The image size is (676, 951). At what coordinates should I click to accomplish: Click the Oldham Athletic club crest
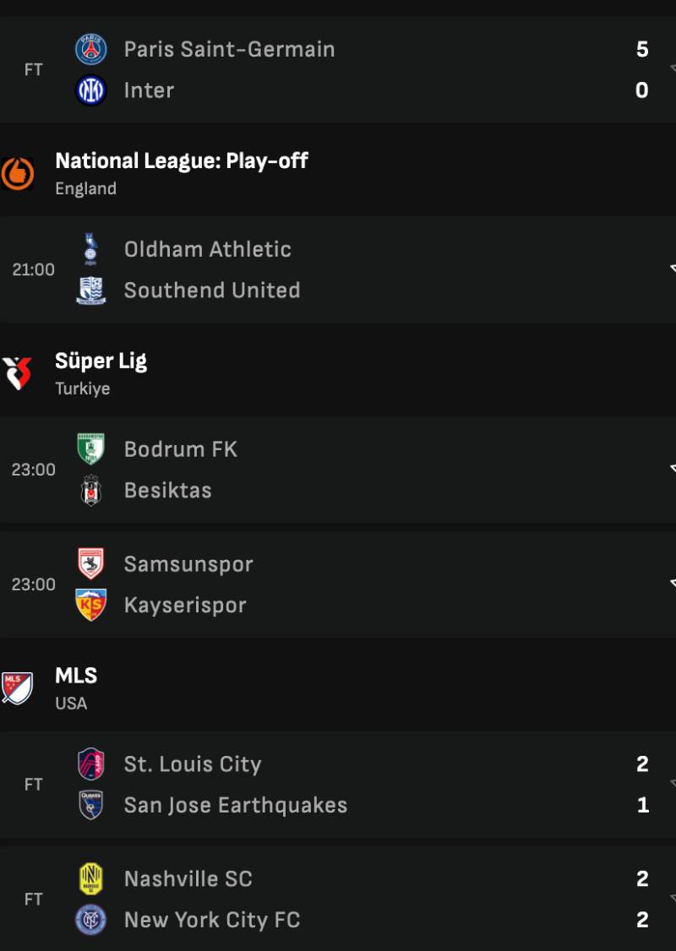(x=91, y=249)
